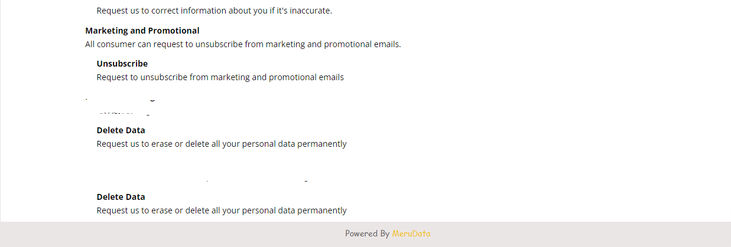Click the erase description under the upper Delete Data

click(222, 144)
